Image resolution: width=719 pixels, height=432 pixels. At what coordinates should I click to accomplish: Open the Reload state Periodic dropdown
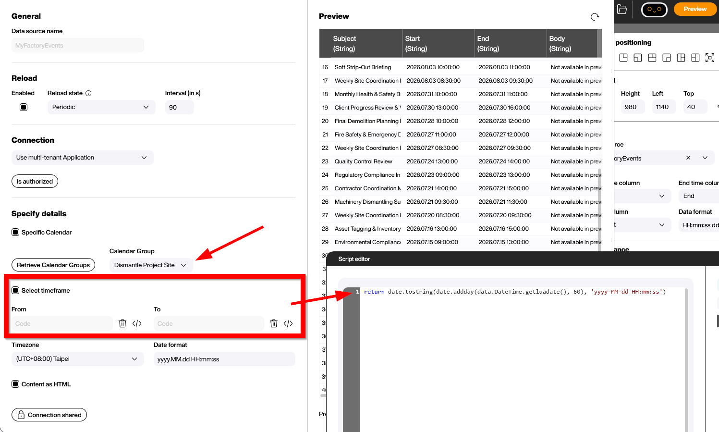[x=101, y=107]
